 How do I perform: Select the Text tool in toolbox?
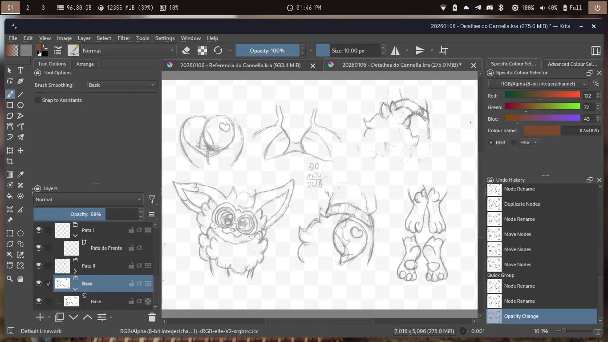20,70
